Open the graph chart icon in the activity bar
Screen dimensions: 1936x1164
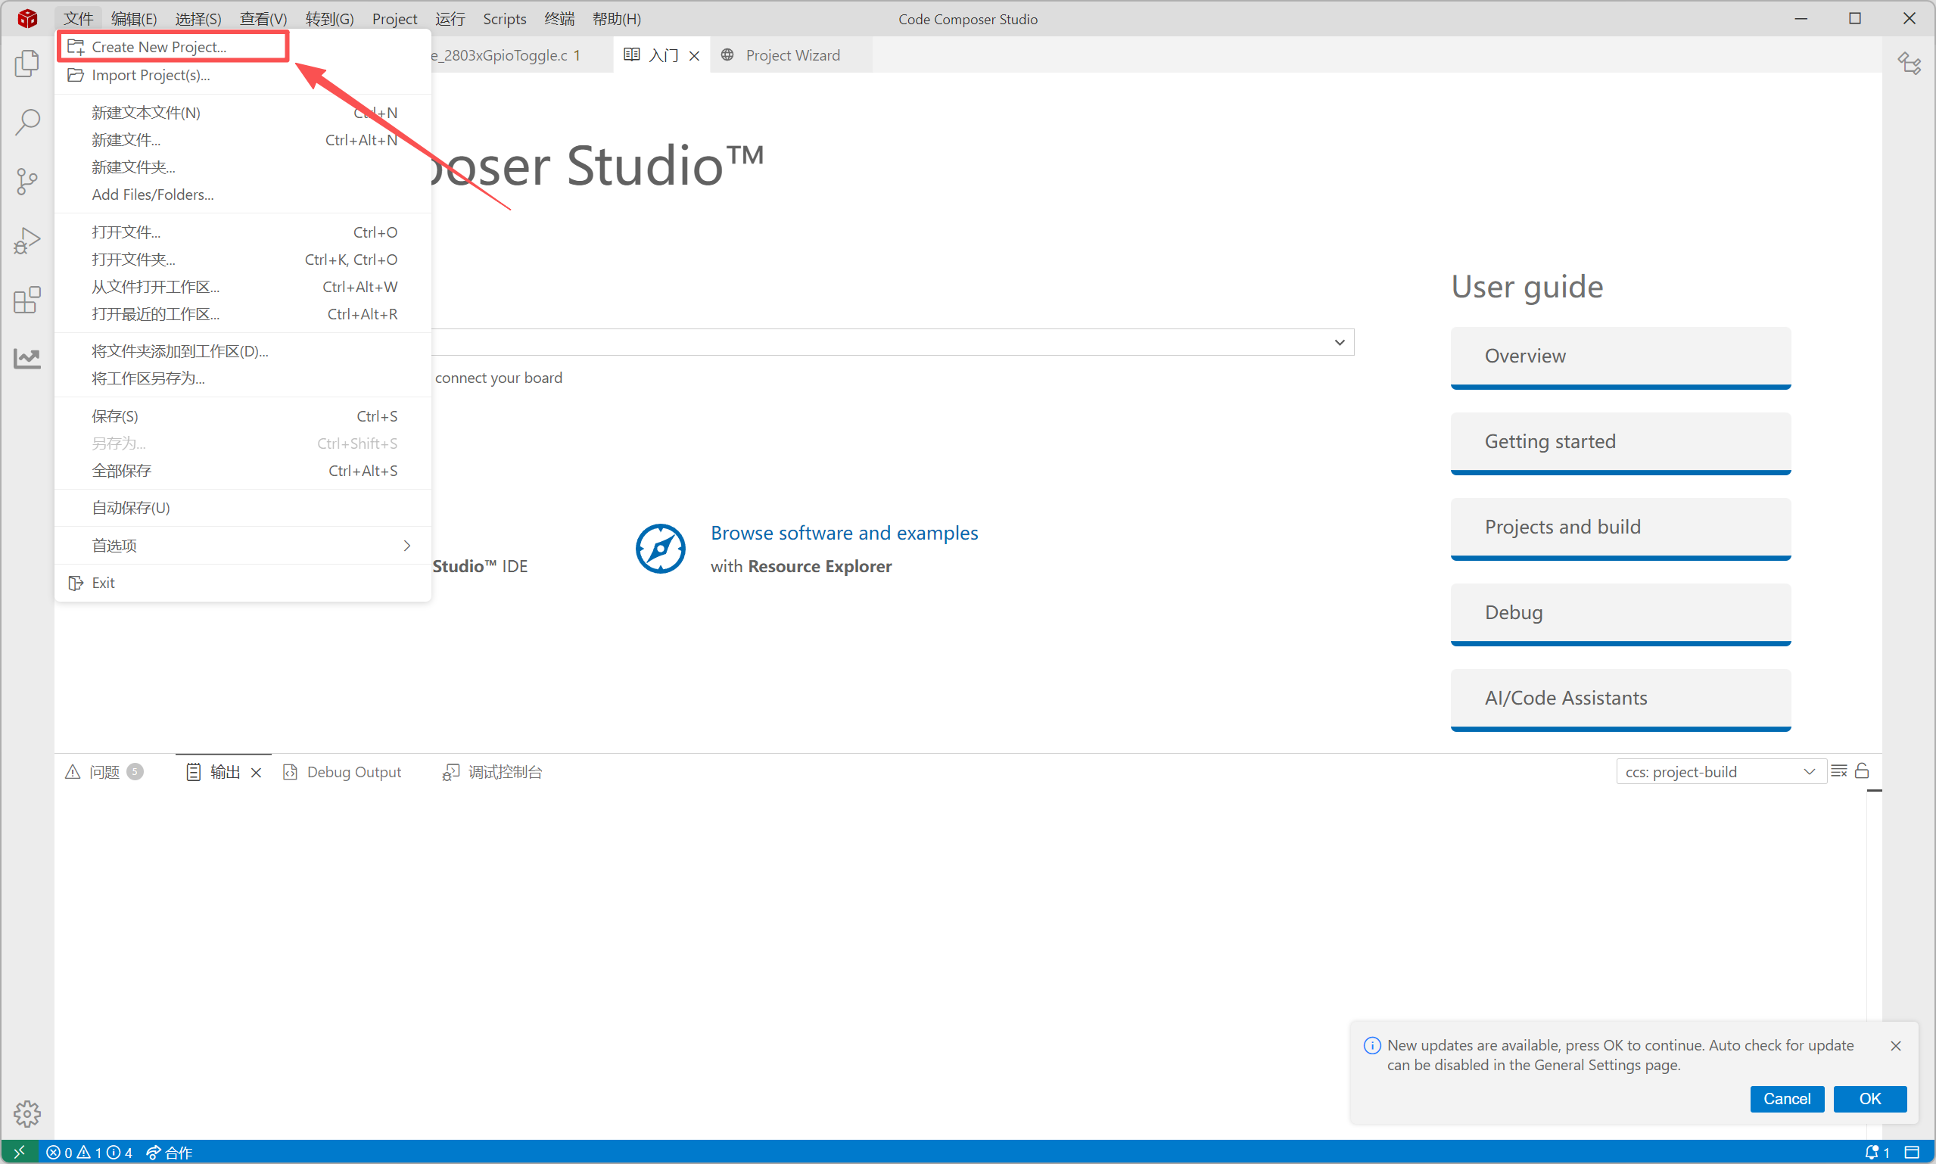26,359
